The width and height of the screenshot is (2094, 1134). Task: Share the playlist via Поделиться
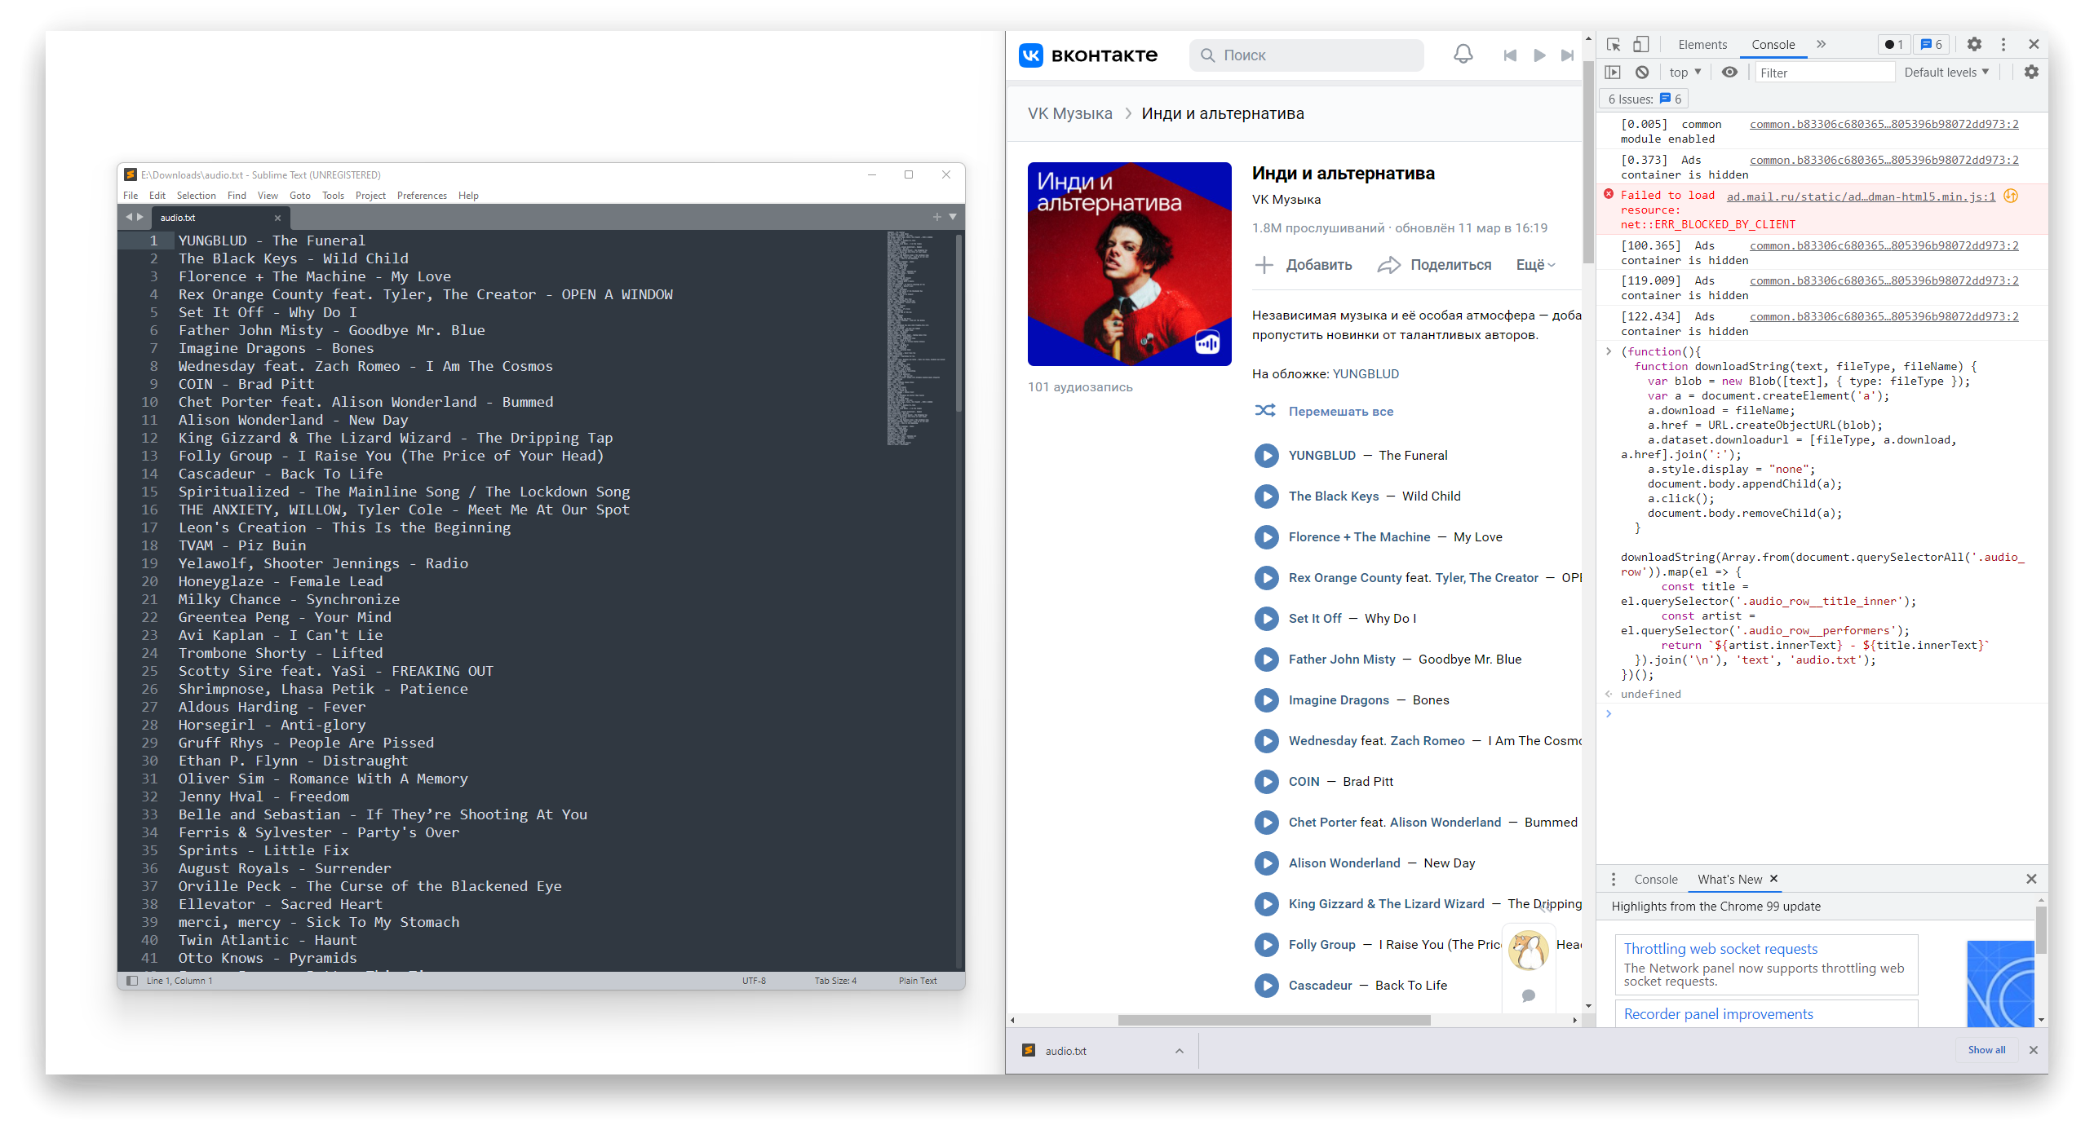pos(1434,265)
